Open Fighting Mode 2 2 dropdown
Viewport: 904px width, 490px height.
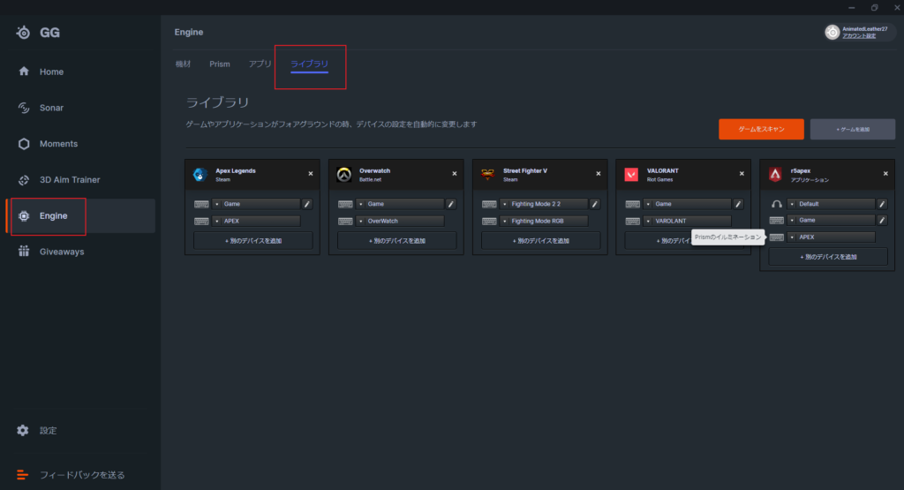pyautogui.click(x=544, y=204)
